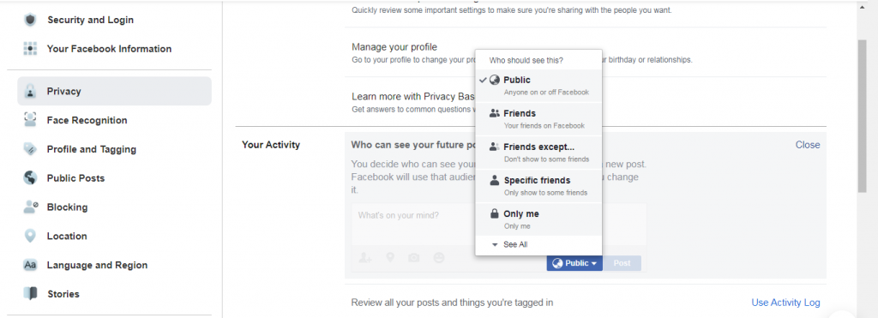Click 'Your Activity' section heading
The width and height of the screenshot is (878, 318).
[271, 145]
